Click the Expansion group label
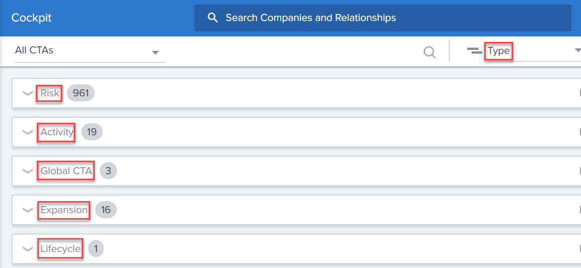The height and width of the screenshot is (268, 581). pos(64,210)
